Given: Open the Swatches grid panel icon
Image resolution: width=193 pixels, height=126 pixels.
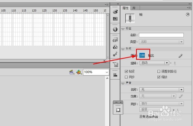Looking at the screenshot, I should pyautogui.click(x=115, y=19).
